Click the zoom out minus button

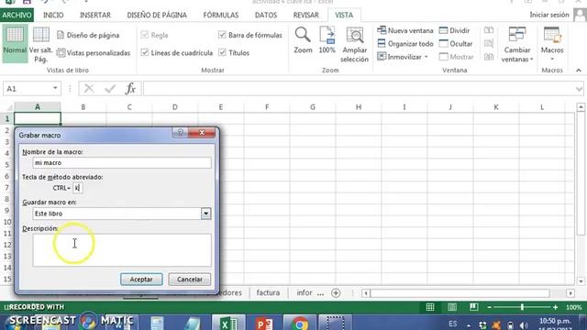[489, 307]
